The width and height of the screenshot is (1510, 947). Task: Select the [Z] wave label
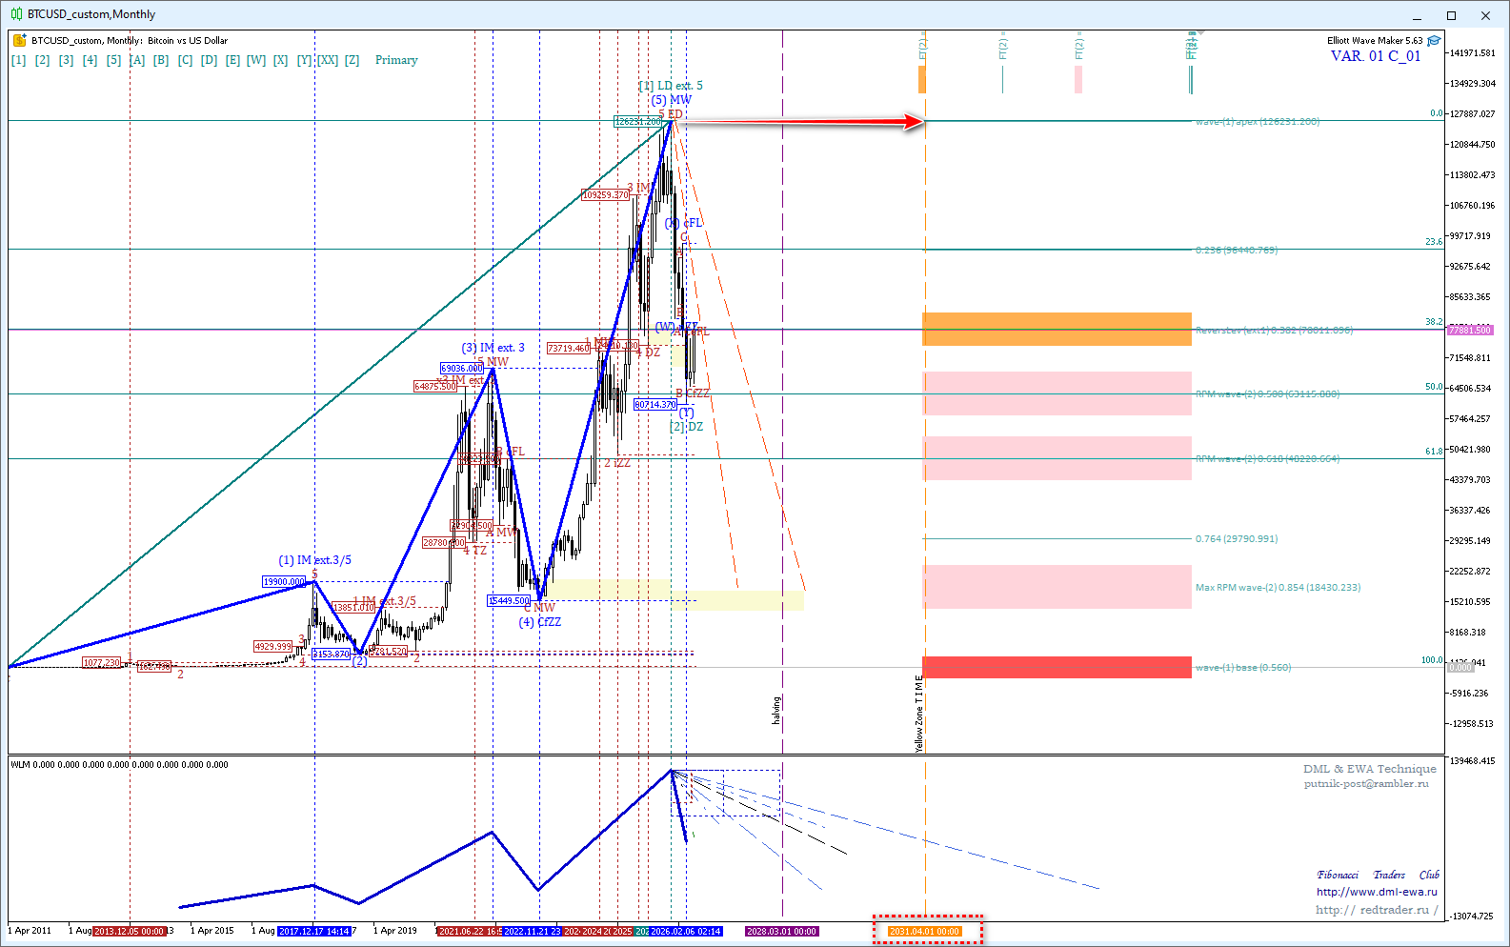[352, 60]
